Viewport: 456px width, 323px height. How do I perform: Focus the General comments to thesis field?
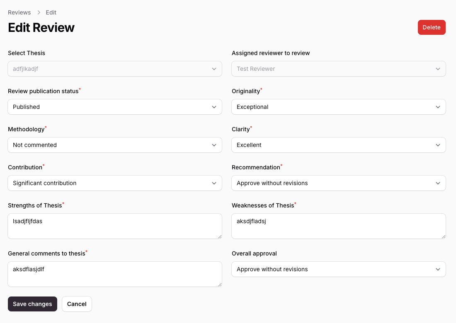(x=114, y=274)
